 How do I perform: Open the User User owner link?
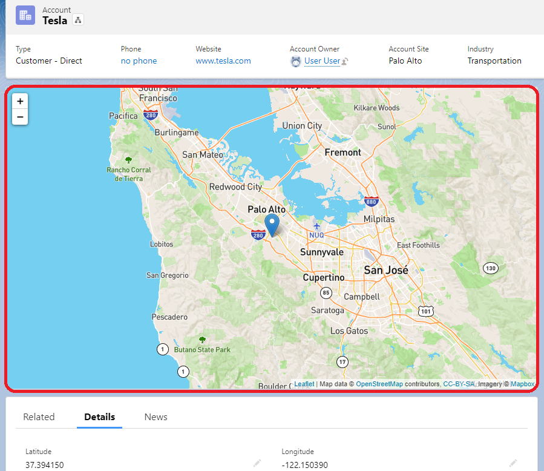(x=322, y=61)
